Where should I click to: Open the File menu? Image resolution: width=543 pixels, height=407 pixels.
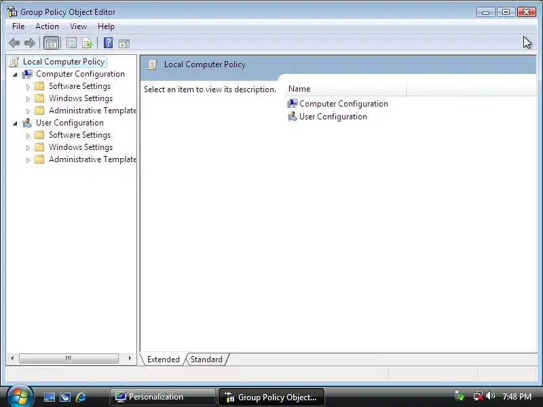point(18,26)
